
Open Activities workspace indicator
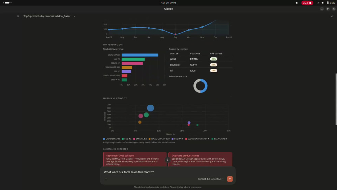[7, 3]
